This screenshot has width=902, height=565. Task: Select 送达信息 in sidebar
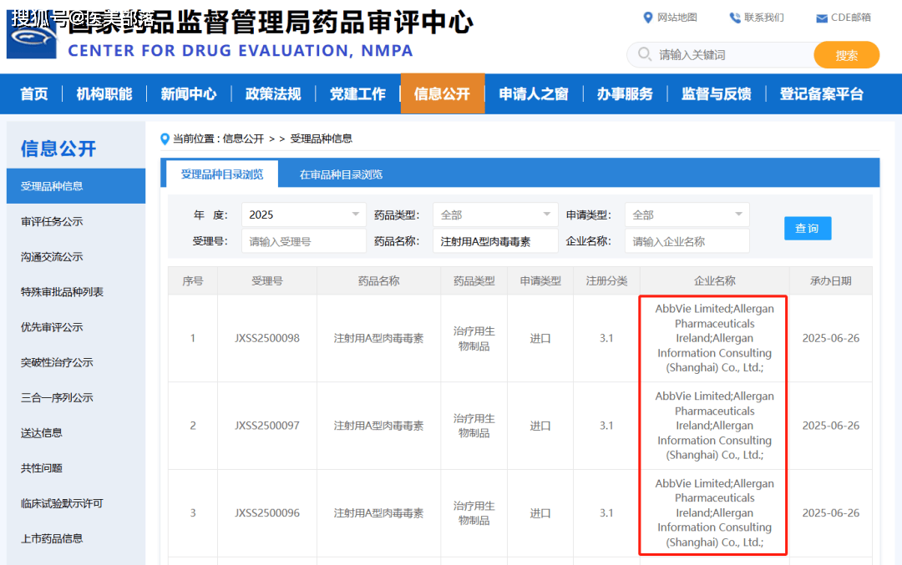[42, 433]
